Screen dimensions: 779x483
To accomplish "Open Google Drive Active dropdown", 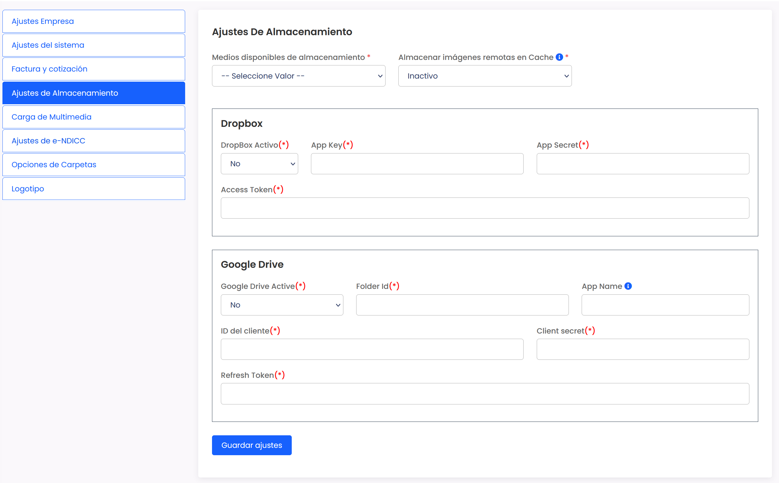I will (282, 305).
